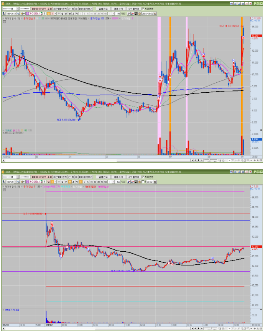Click 일별잔고 button in upper window
This screenshot has width=263, height=331.
point(103,9)
